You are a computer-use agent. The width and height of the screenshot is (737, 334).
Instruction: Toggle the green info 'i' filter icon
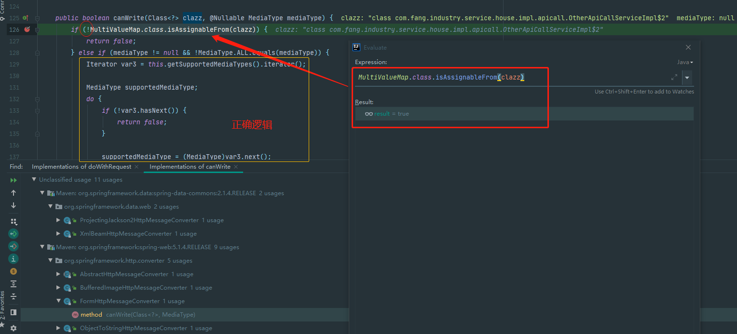point(14,259)
